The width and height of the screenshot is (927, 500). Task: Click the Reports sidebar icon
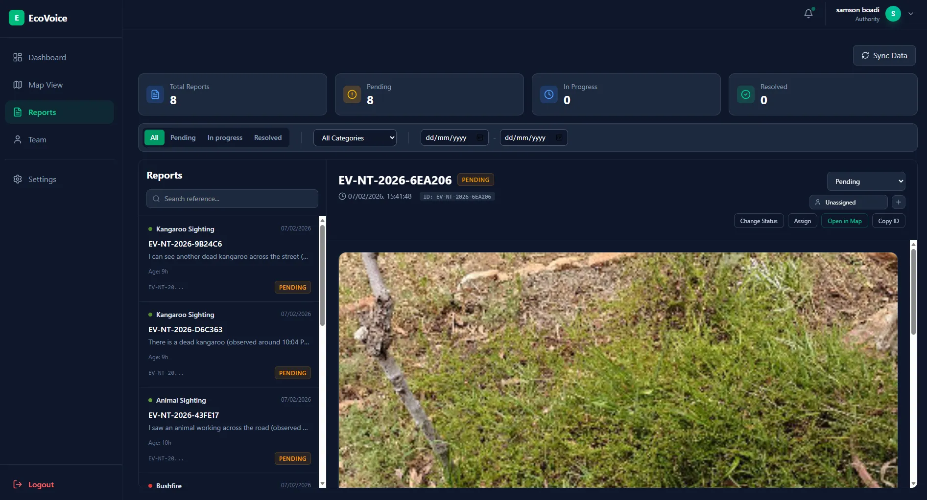click(18, 112)
